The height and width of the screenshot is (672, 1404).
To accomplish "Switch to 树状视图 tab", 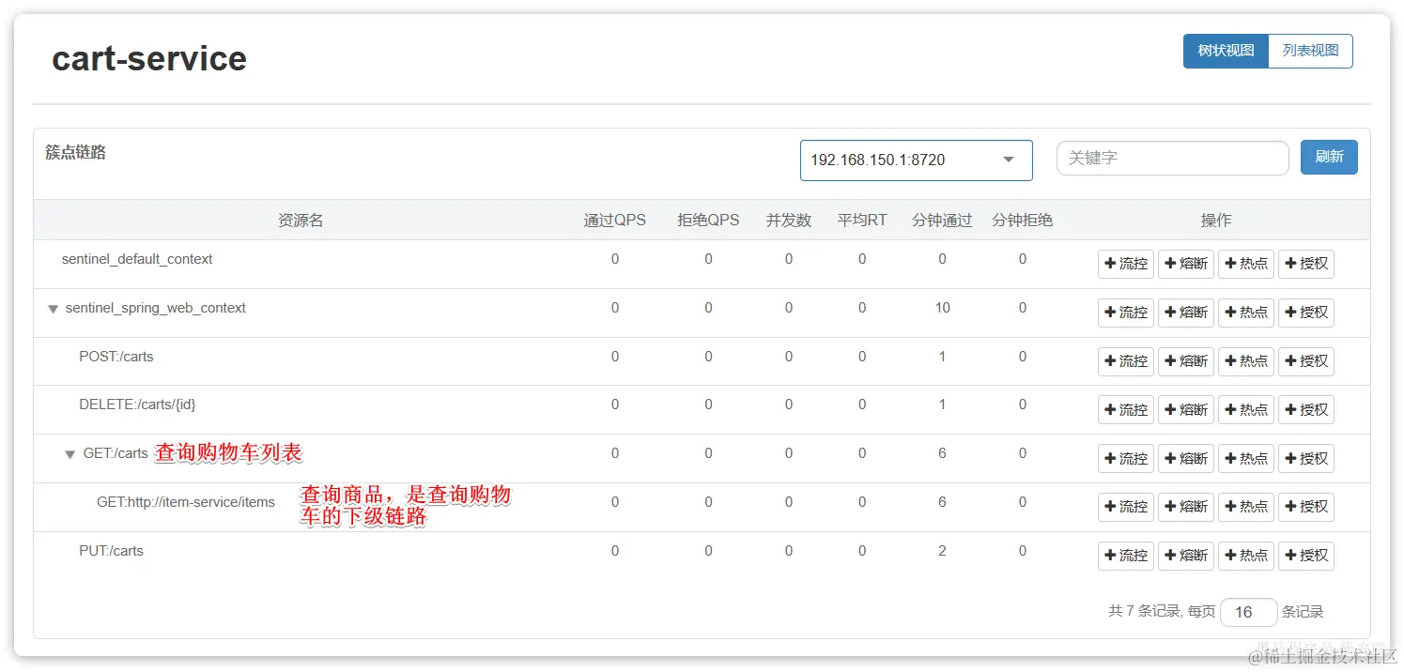I will [1226, 51].
